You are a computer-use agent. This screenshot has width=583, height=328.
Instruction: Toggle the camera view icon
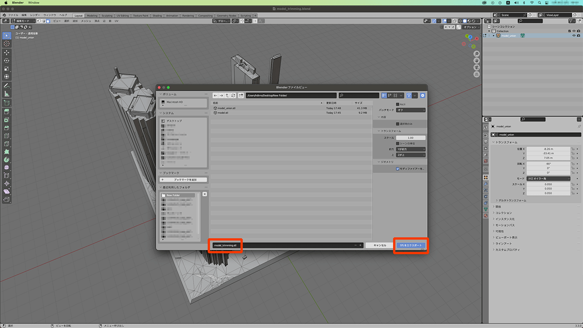[476, 67]
